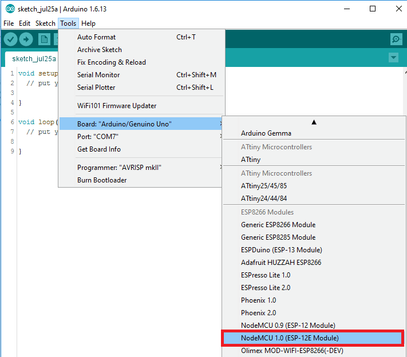Screen dimensions: 407x357
Task: Select the Arduino Gemma board
Action: click(x=314, y=133)
